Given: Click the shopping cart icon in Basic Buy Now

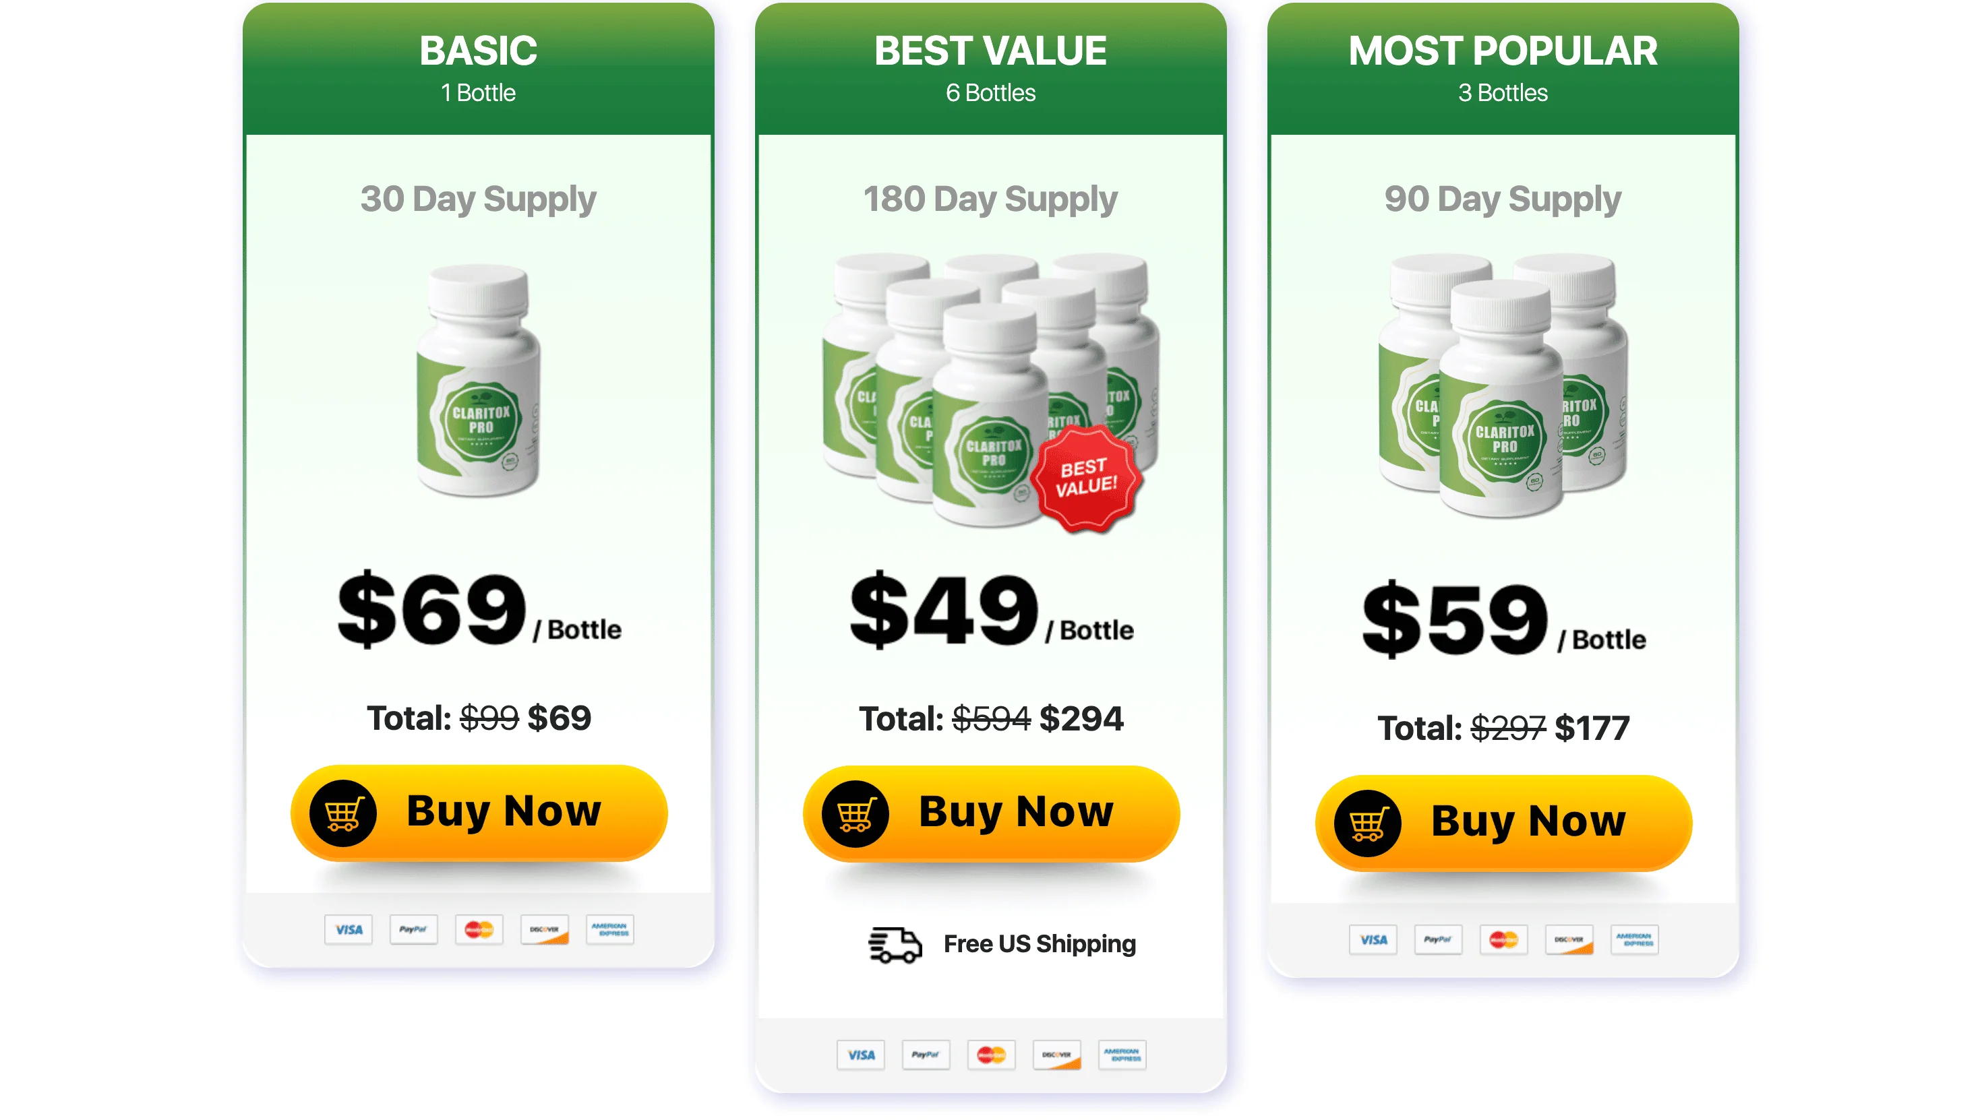Looking at the screenshot, I should coord(343,813).
